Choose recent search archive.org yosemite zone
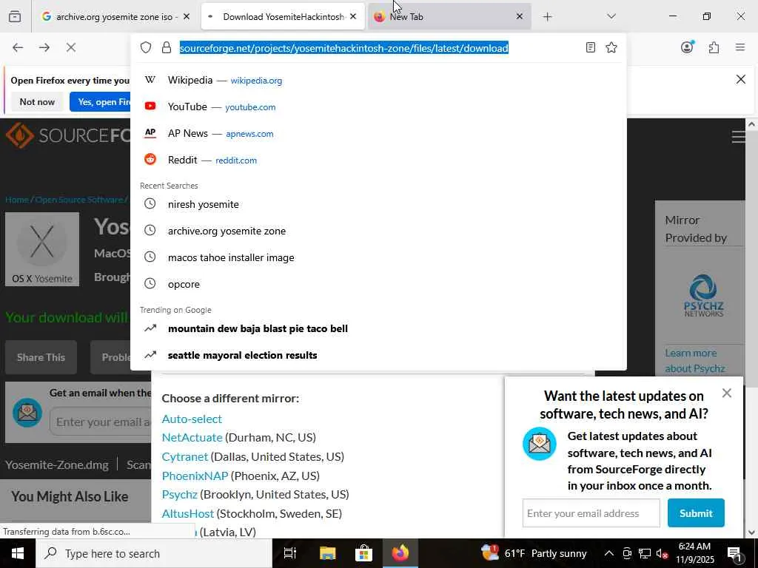The image size is (758, 568). click(x=378, y=231)
